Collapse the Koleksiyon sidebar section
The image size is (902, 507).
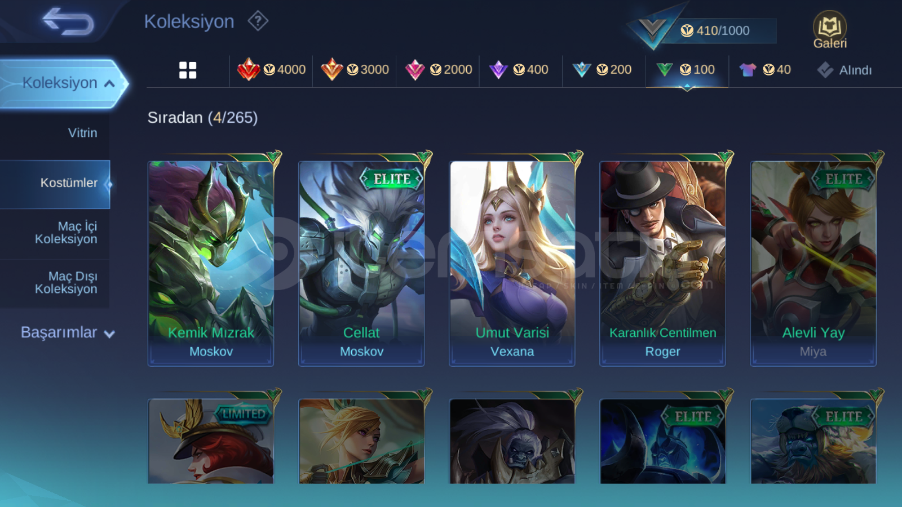coord(63,83)
